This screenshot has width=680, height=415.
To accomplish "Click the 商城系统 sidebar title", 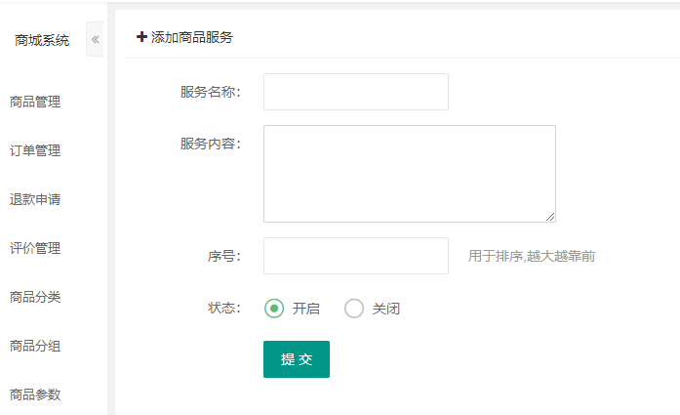I will tap(42, 40).
